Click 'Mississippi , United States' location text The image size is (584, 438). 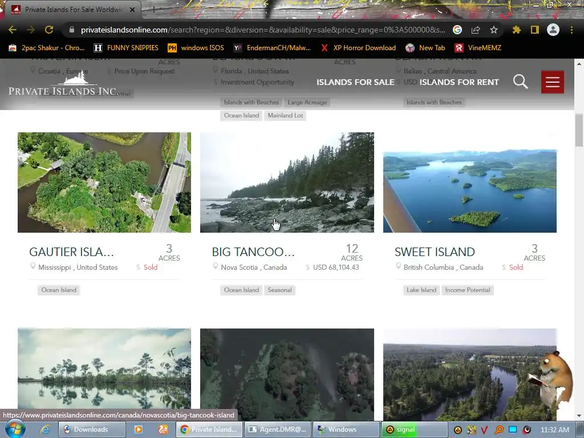78,267
